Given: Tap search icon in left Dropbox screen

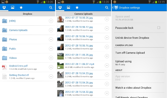Looking at the screenshot, I should tap(51, 7).
